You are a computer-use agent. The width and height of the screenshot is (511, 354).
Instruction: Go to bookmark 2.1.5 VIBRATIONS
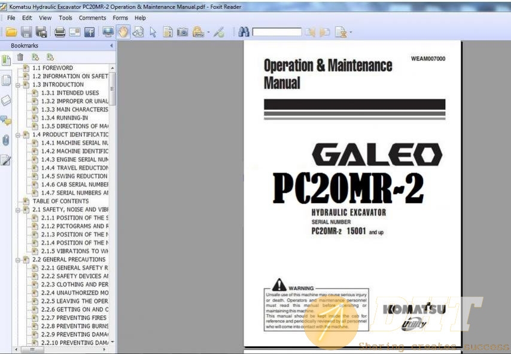(x=75, y=251)
